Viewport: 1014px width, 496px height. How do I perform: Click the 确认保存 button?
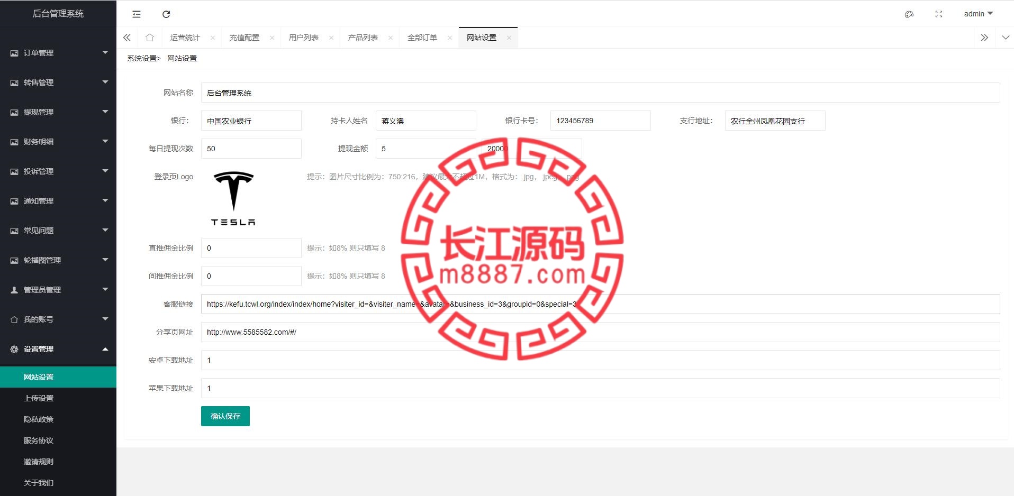225,416
